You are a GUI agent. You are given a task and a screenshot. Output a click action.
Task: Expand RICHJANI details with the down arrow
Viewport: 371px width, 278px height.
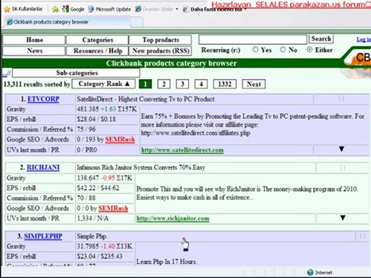pos(343,218)
